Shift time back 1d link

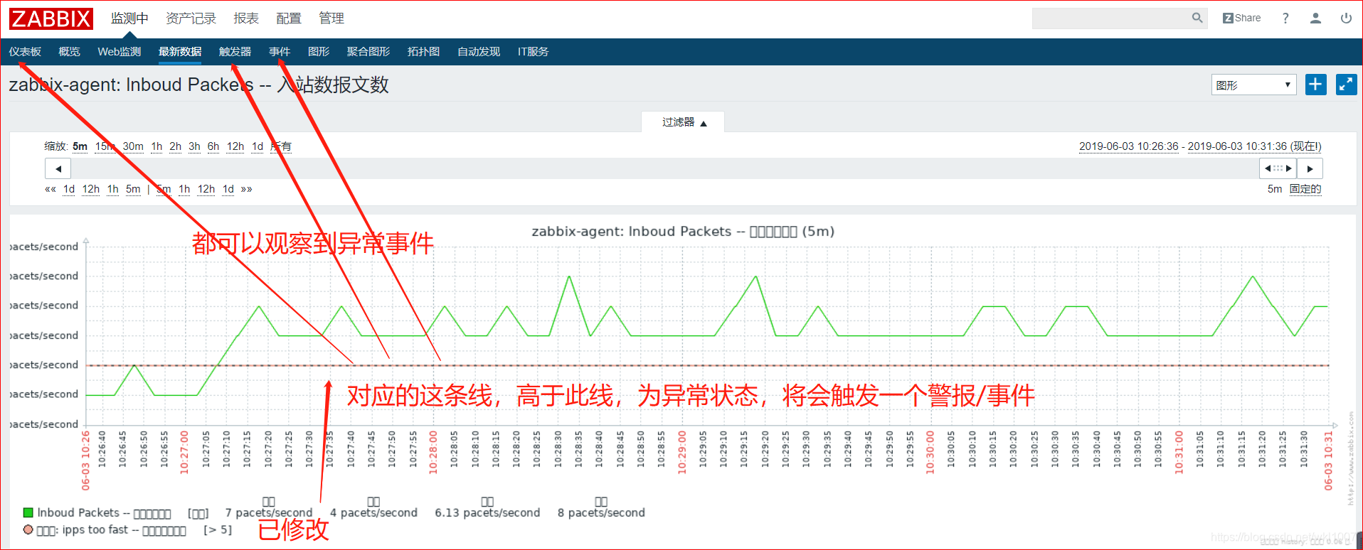click(69, 189)
